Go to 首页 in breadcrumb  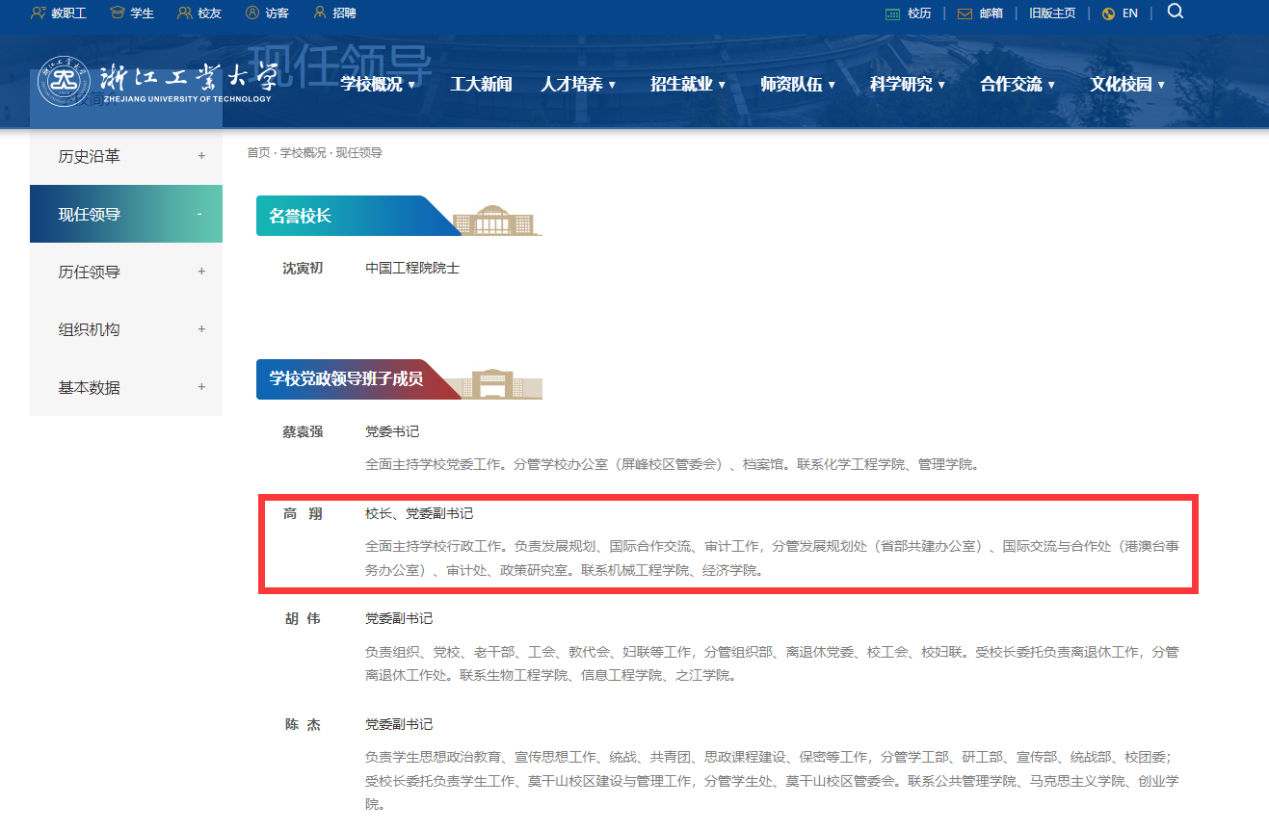(258, 153)
